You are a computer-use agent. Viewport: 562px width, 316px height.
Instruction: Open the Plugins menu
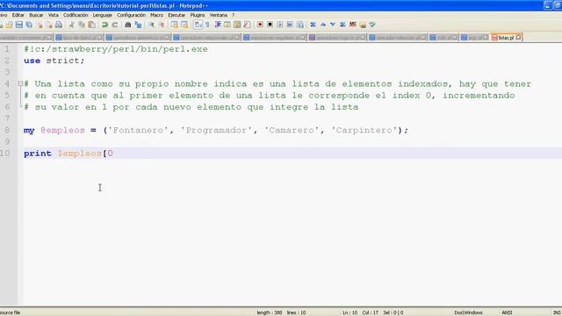(x=198, y=15)
